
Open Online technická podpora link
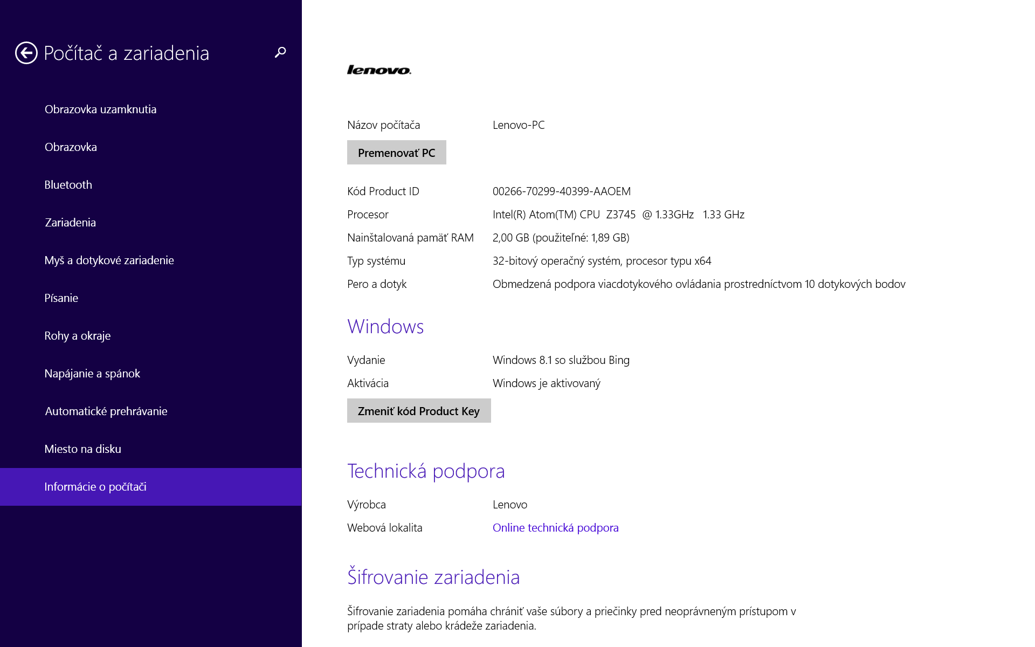556,528
